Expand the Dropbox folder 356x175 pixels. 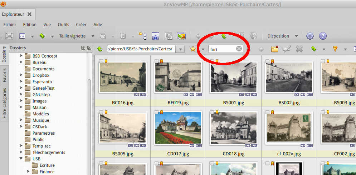pos(21,75)
